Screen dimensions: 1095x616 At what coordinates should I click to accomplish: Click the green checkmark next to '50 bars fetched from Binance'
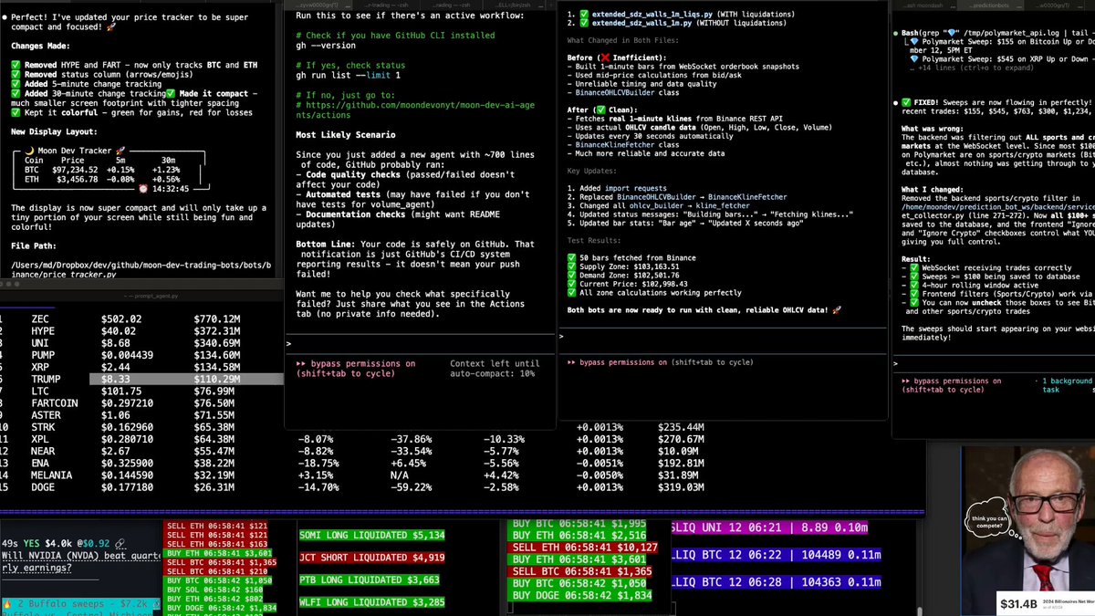click(x=572, y=257)
